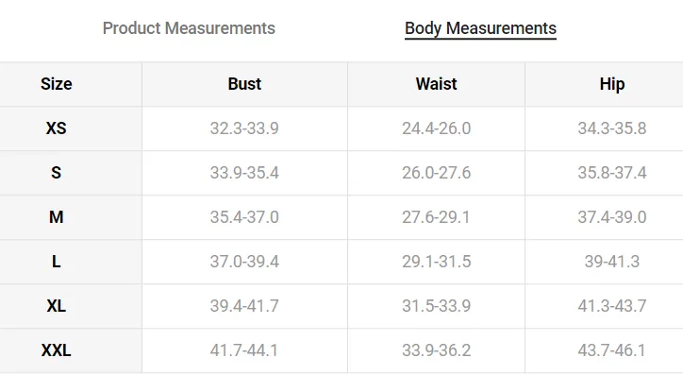Select the L size row label
This screenshot has width=683, height=375.
pos(57,262)
